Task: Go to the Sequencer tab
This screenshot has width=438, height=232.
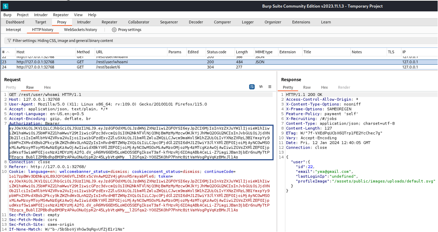Action: point(169,22)
